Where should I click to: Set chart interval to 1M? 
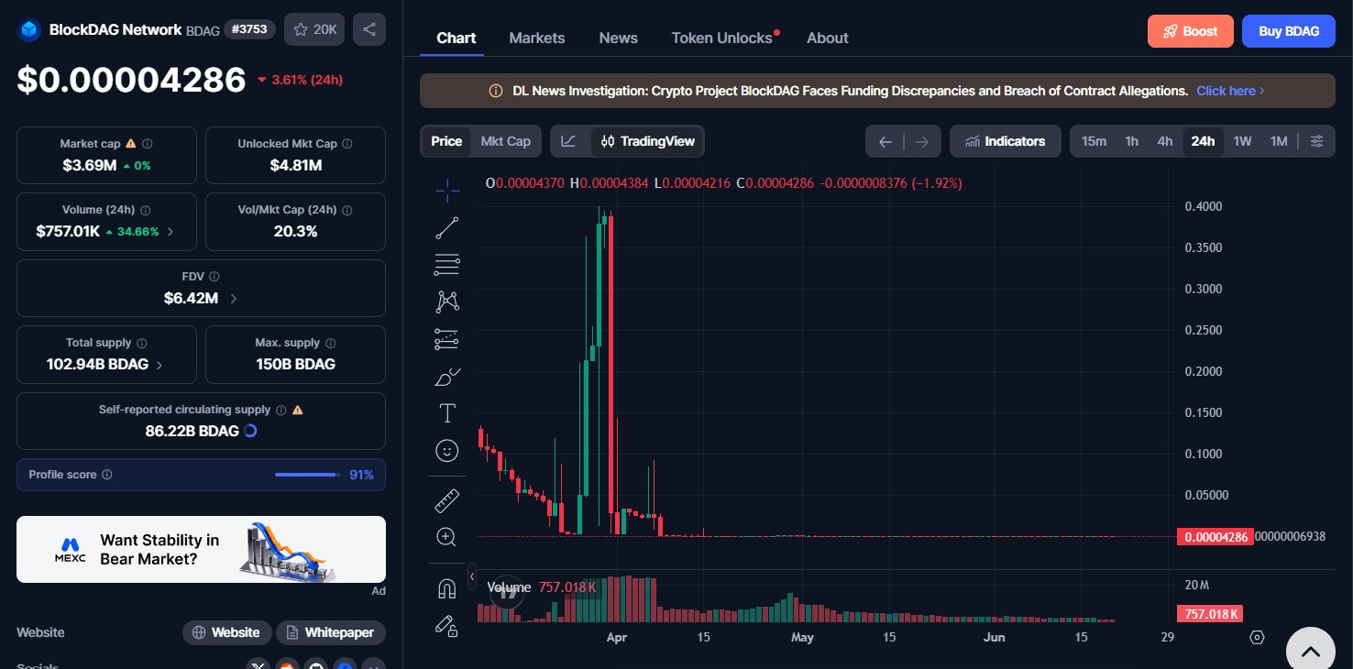[x=1279, y=141]
